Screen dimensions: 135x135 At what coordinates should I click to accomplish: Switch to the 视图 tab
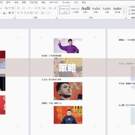(24, 2)
